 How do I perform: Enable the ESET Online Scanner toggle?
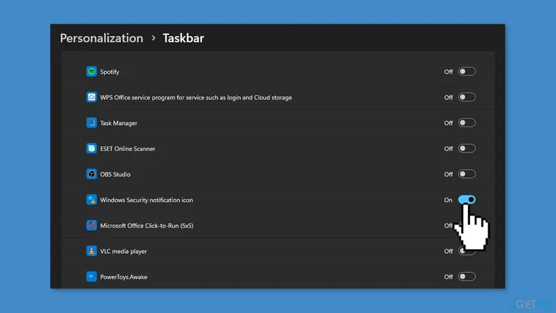467,148
